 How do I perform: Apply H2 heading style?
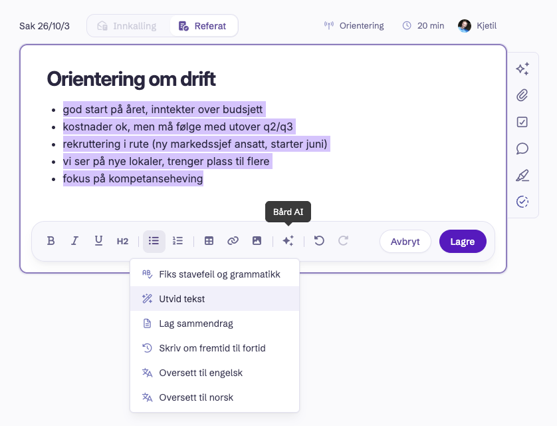click(x=122, y=241)
